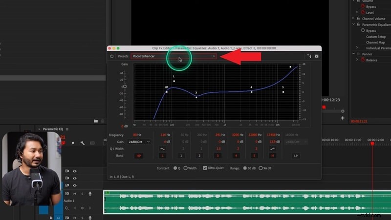Expand the Channel Volume effect
This screenshot has height=220, width=391.
point(353,19)
